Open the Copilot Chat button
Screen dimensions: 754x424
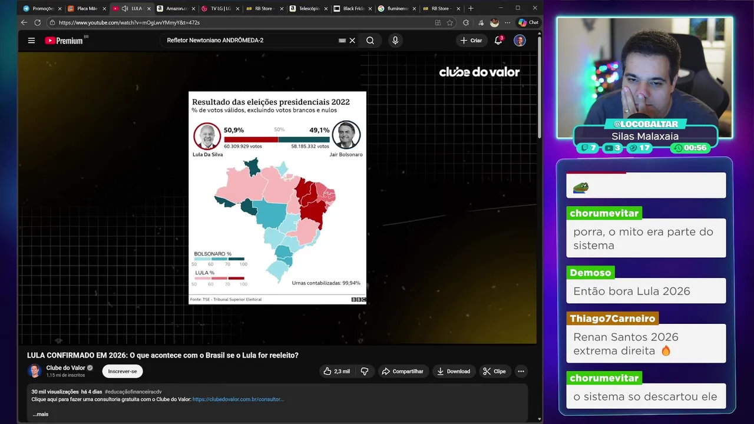pos(528,22)
